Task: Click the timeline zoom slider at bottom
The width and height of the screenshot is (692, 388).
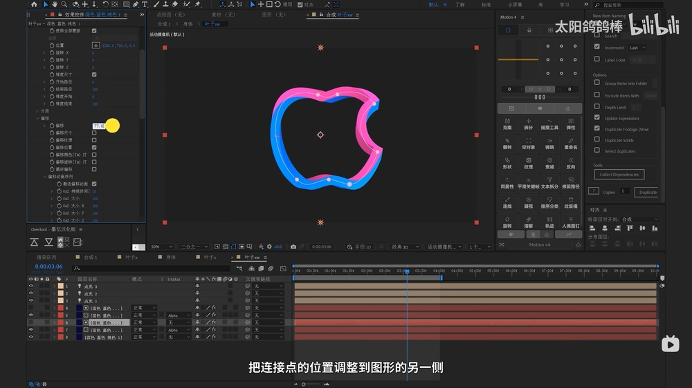Action: 311,385
